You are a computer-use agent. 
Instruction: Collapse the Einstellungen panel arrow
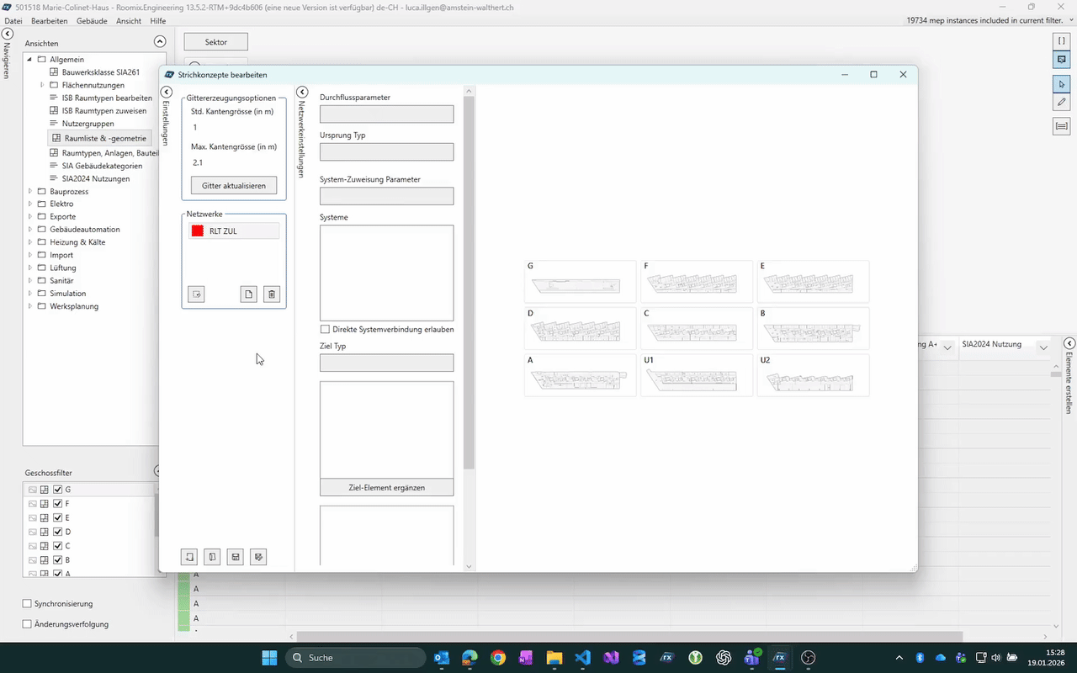166,92
